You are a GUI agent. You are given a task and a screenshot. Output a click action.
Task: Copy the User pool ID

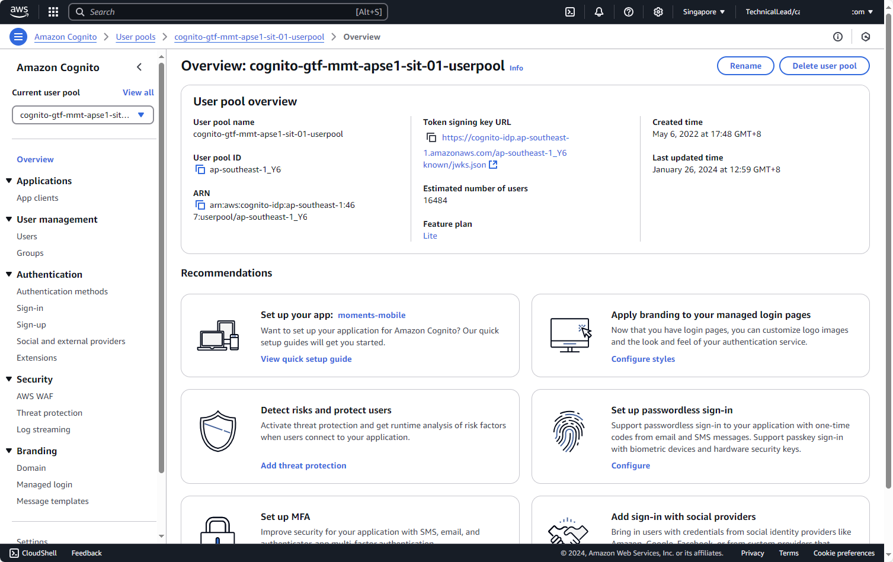point(200,170)
